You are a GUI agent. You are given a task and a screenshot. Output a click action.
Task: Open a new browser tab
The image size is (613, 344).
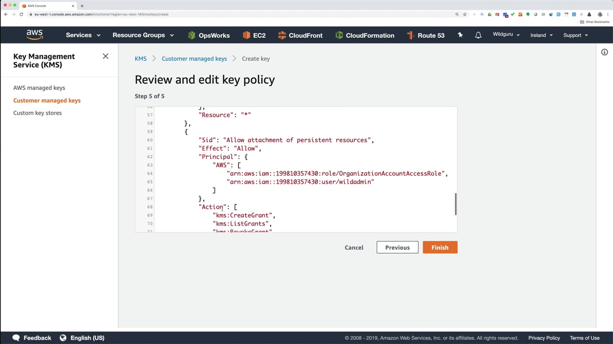point(82,6)
